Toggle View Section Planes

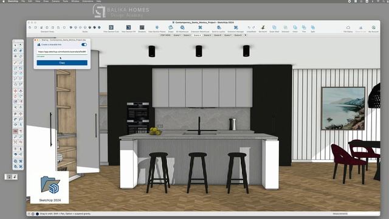[157, 27]
